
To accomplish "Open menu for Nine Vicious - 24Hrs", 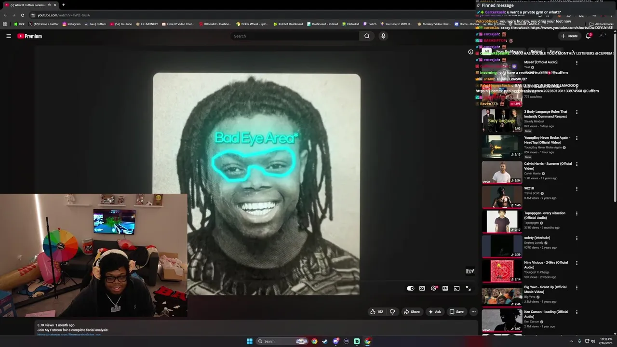I will pos(577,263).
